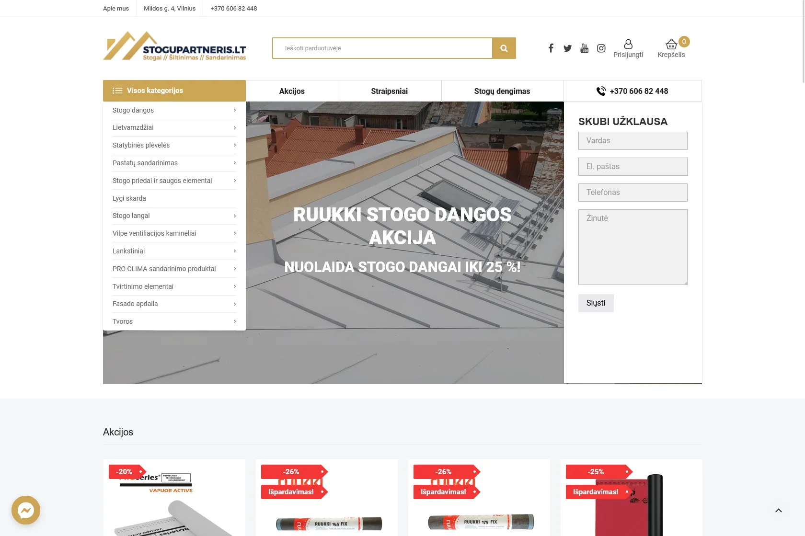Open the Messenger chat bubble
The image size is (805, 536).
[26, 510]
